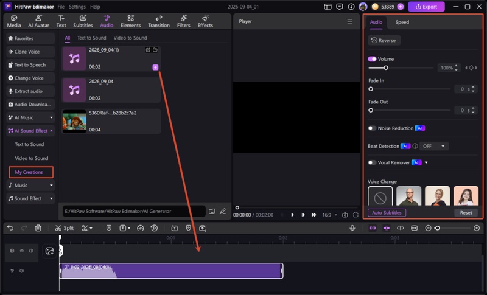Open the Vocal Remover options arrow
Image resolution: width=487 pixels, height=295 pixels.
click(x=426, y=162)
